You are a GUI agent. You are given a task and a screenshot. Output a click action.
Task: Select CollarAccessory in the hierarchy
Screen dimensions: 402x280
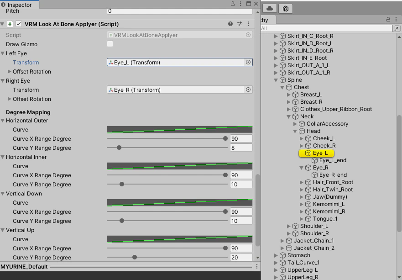[x=327, y=124]
